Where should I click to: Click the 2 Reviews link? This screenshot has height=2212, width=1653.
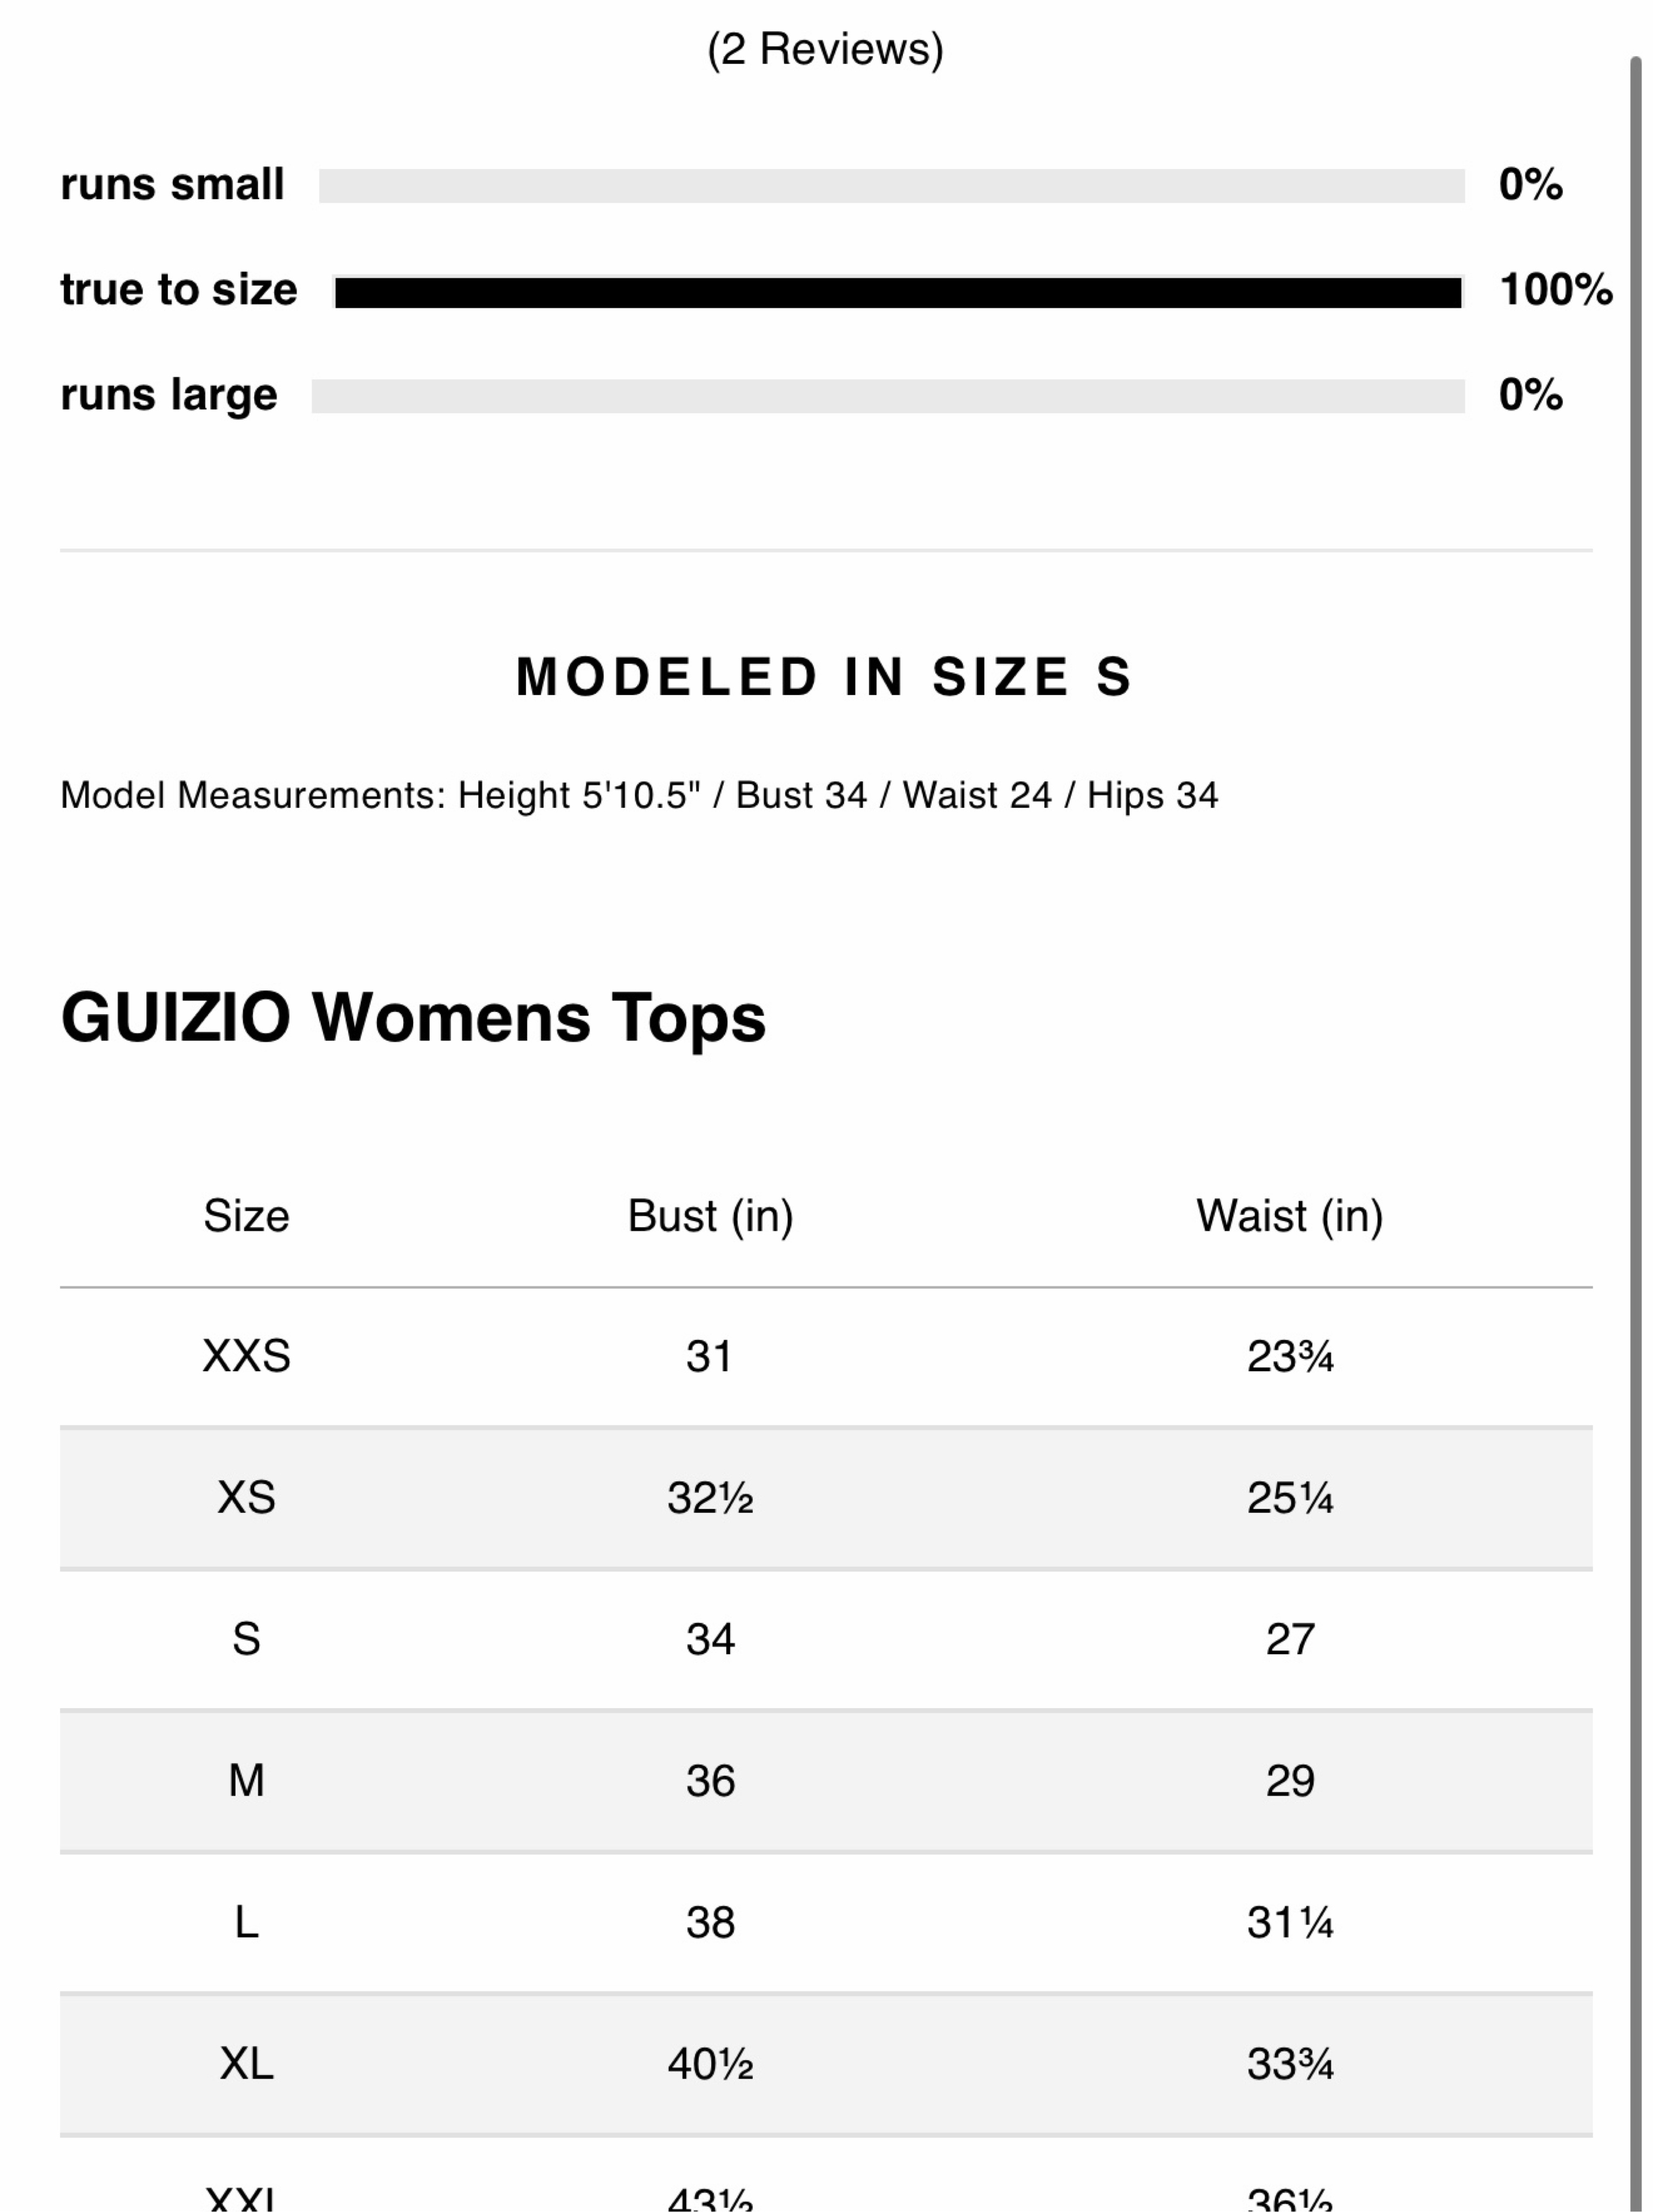coord(825,49)
